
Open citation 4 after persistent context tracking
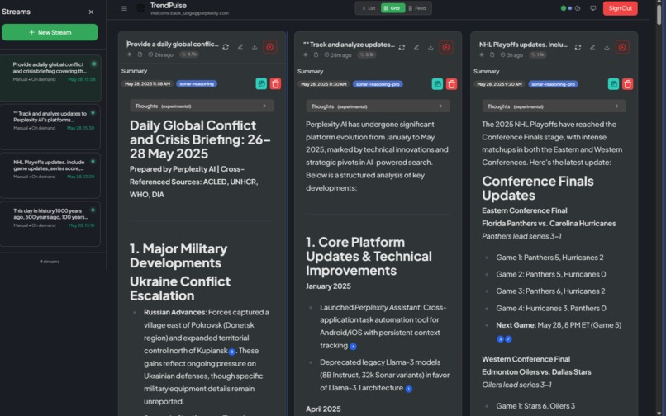[x=353, y=347]
